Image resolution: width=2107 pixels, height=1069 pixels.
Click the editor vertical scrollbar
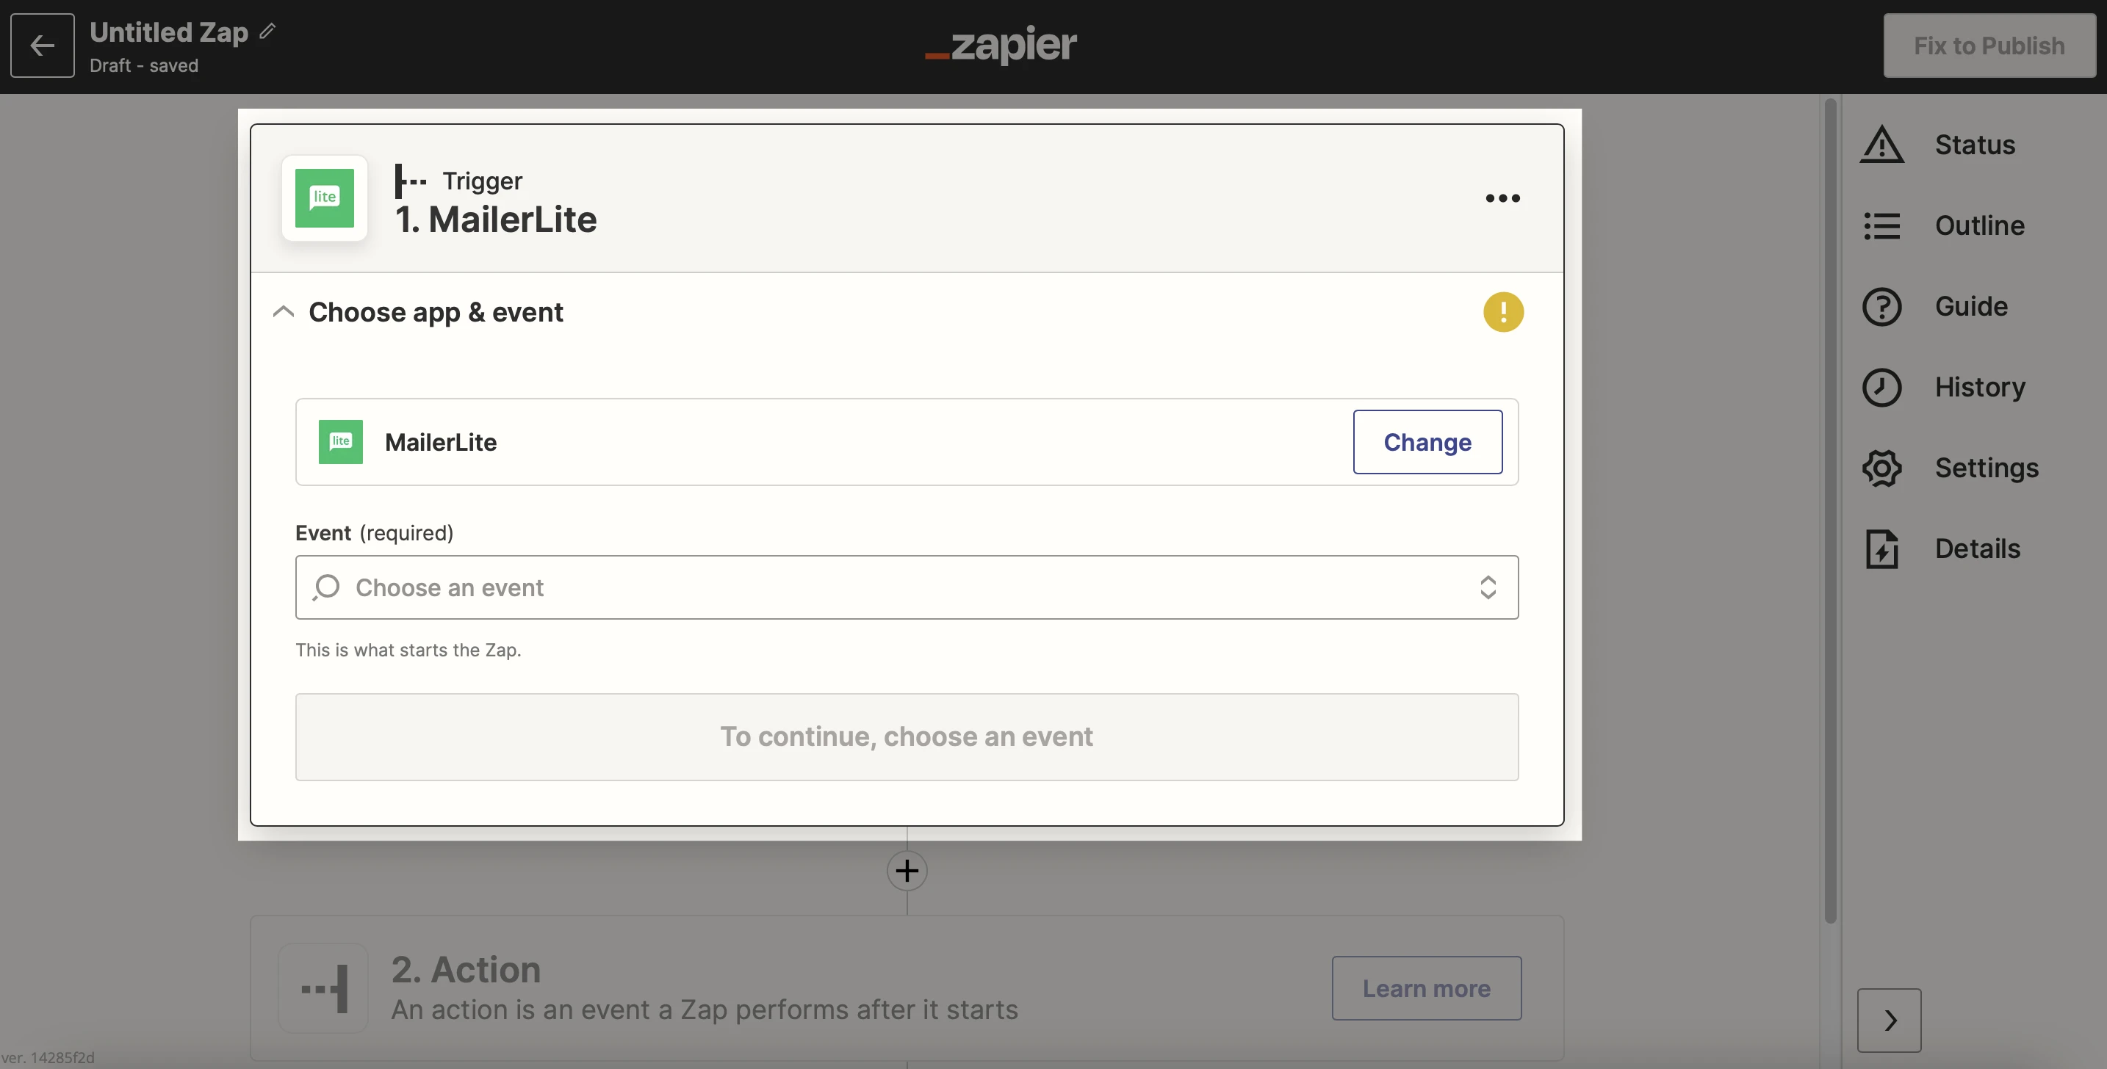[x=1831, y=510]
